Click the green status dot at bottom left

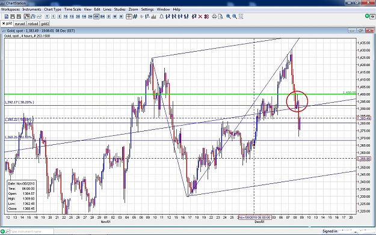pyautogui.click(x=2, y=231)
